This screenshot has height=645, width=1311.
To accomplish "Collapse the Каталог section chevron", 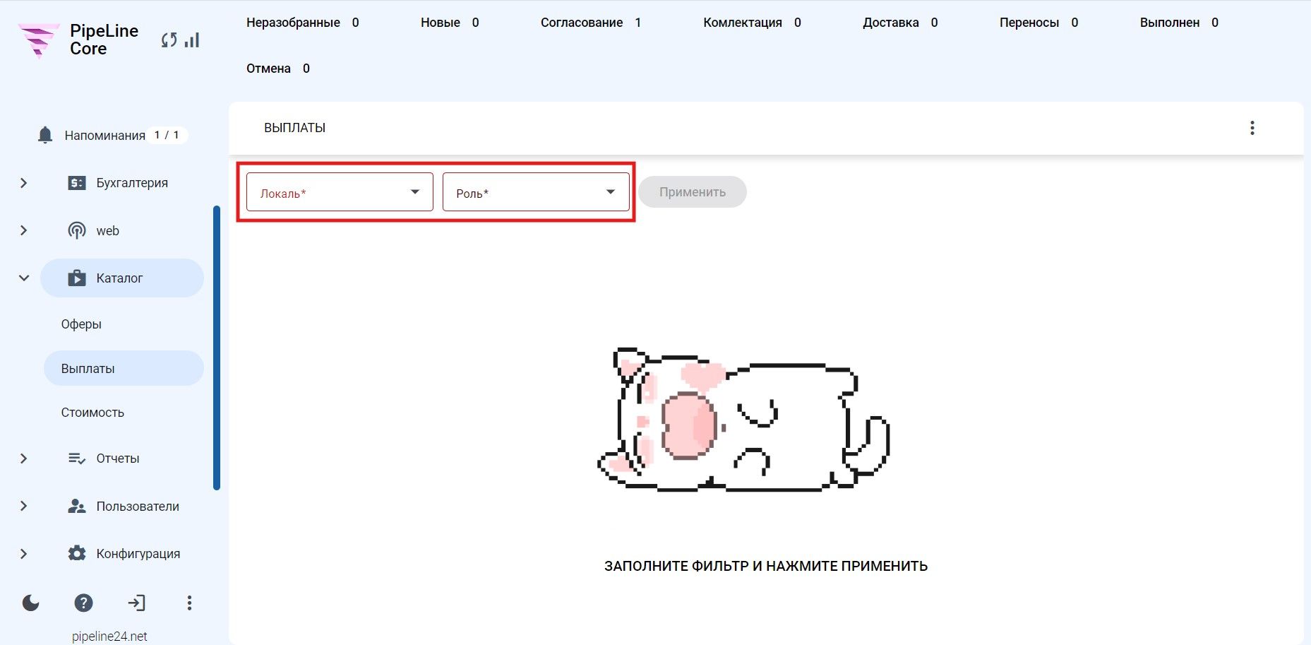I will [24, 278].
